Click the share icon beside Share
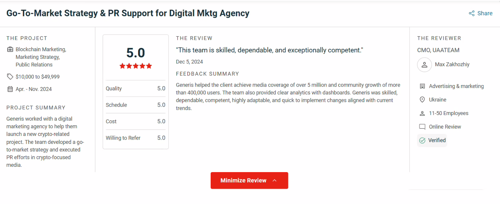 coord(472,13)
